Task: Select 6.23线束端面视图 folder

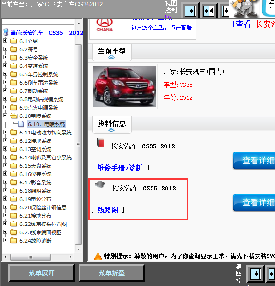Action: (x=41, y=232)
